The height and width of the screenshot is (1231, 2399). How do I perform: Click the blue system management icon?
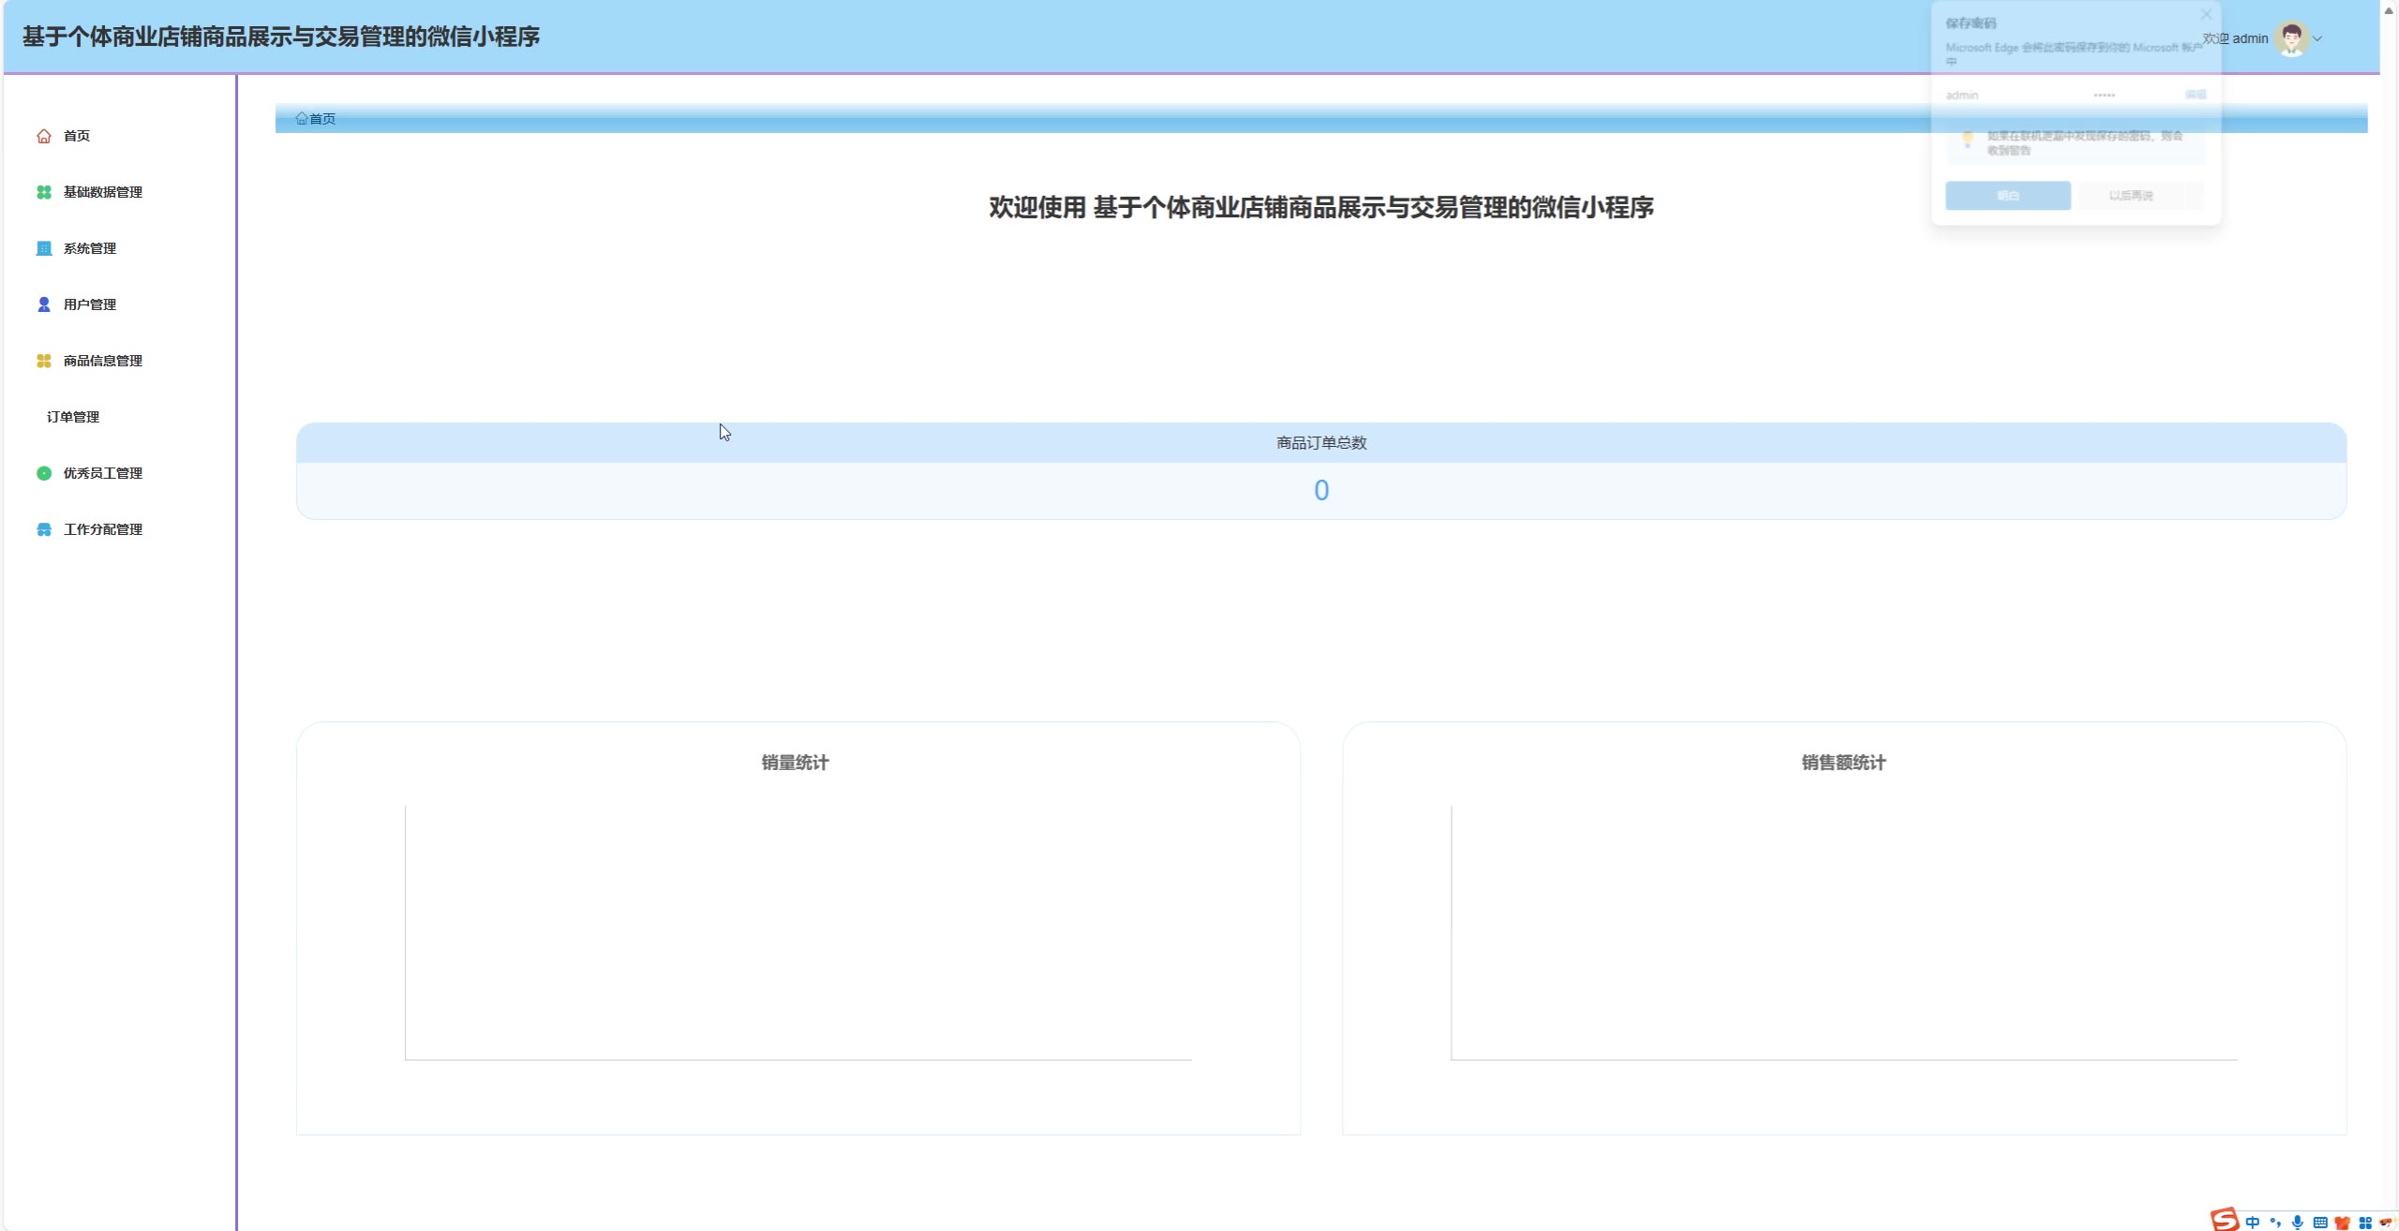pos(43,248)
